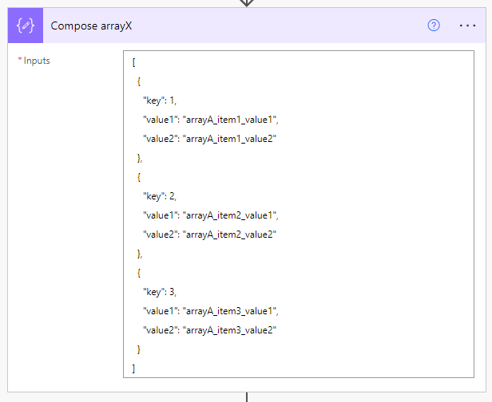Image resolution: width=492 pixels, height=402 pixels.
Task: Click the closing square bracket line
Action: pos(134,368)
